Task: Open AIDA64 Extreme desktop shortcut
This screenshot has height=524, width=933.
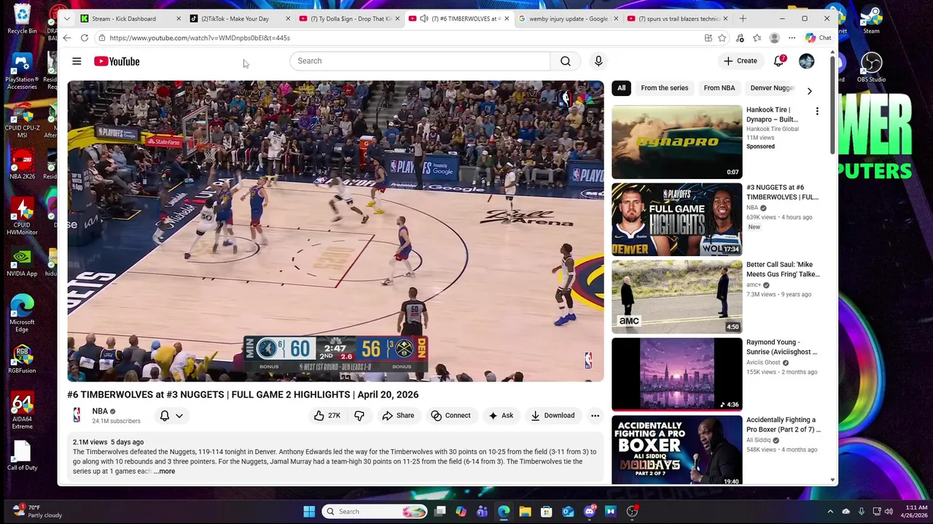Action: click(x=23, y=410)
